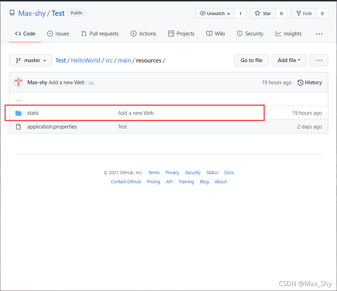Select the Code tab
The image size is (337, 291).
pyautogui.click(x=25, y=34)
